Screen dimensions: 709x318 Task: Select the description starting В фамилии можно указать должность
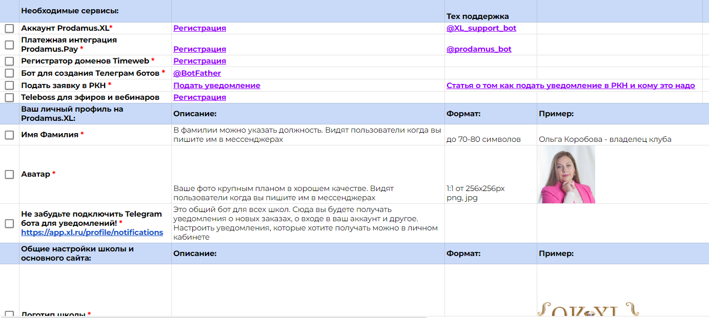tap(308, 135)
